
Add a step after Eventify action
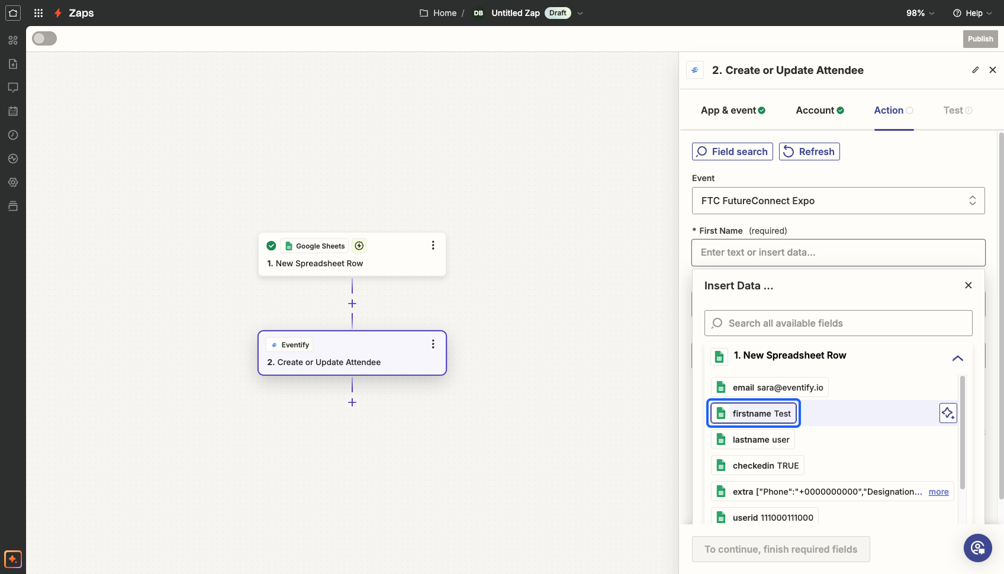click(x=352, y=402)
